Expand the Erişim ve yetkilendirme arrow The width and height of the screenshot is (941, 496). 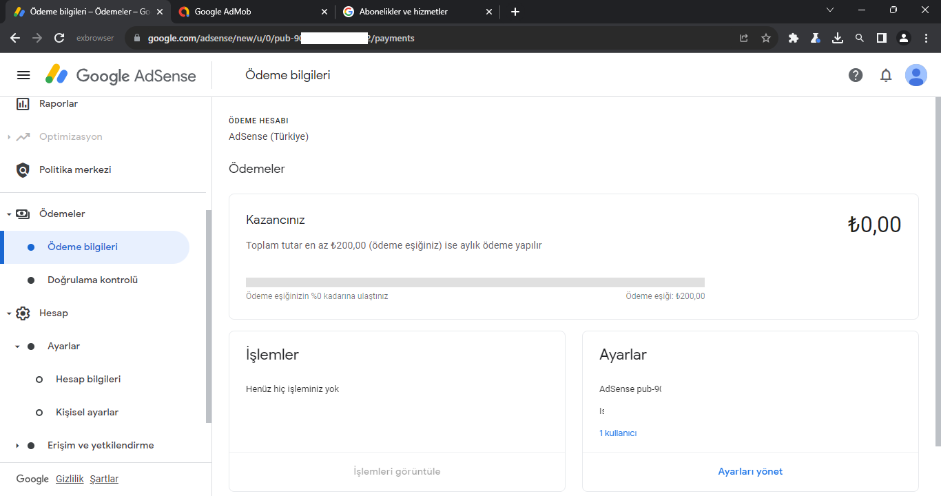(17, 446)
